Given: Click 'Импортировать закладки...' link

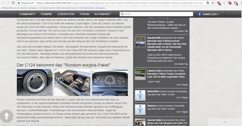Looking at the screenshot, I should (93, 8).
